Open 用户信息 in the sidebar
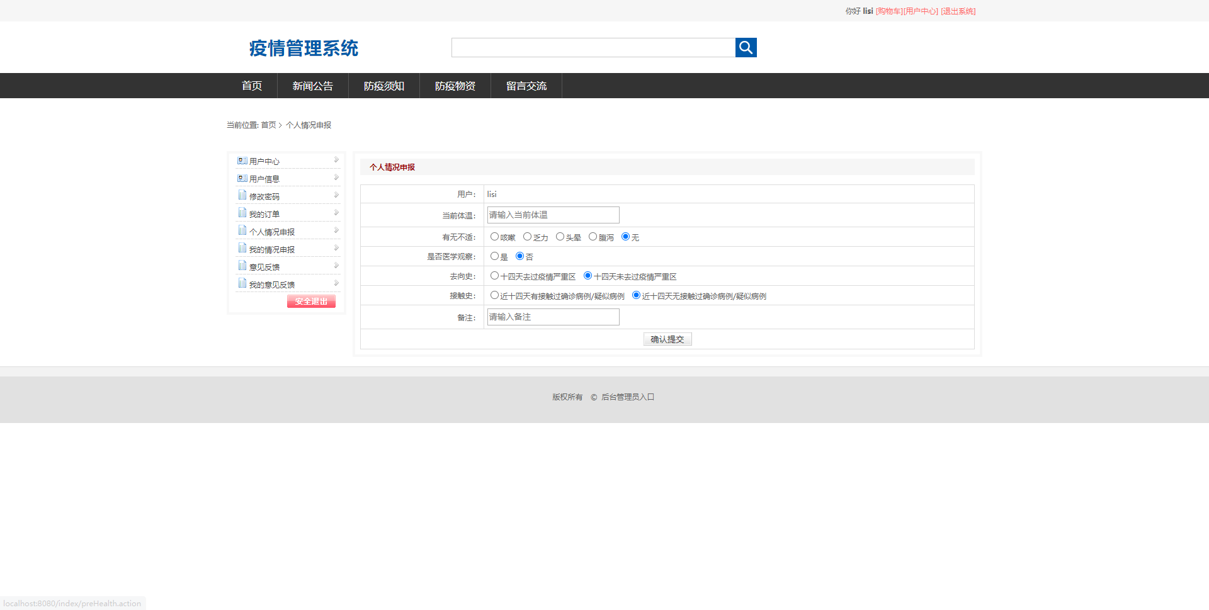The image size is (1209, 610). (x=264, y=179)
